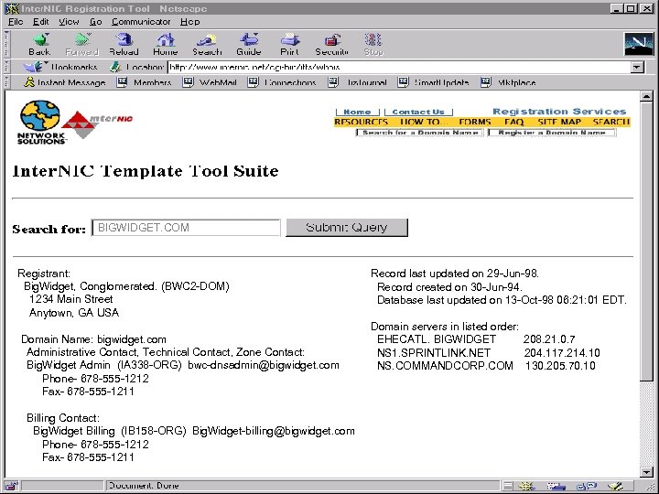659x494 pixels.
Task: Click email BigWidget-billing@bigwidget.com
Action: [274, 431]
